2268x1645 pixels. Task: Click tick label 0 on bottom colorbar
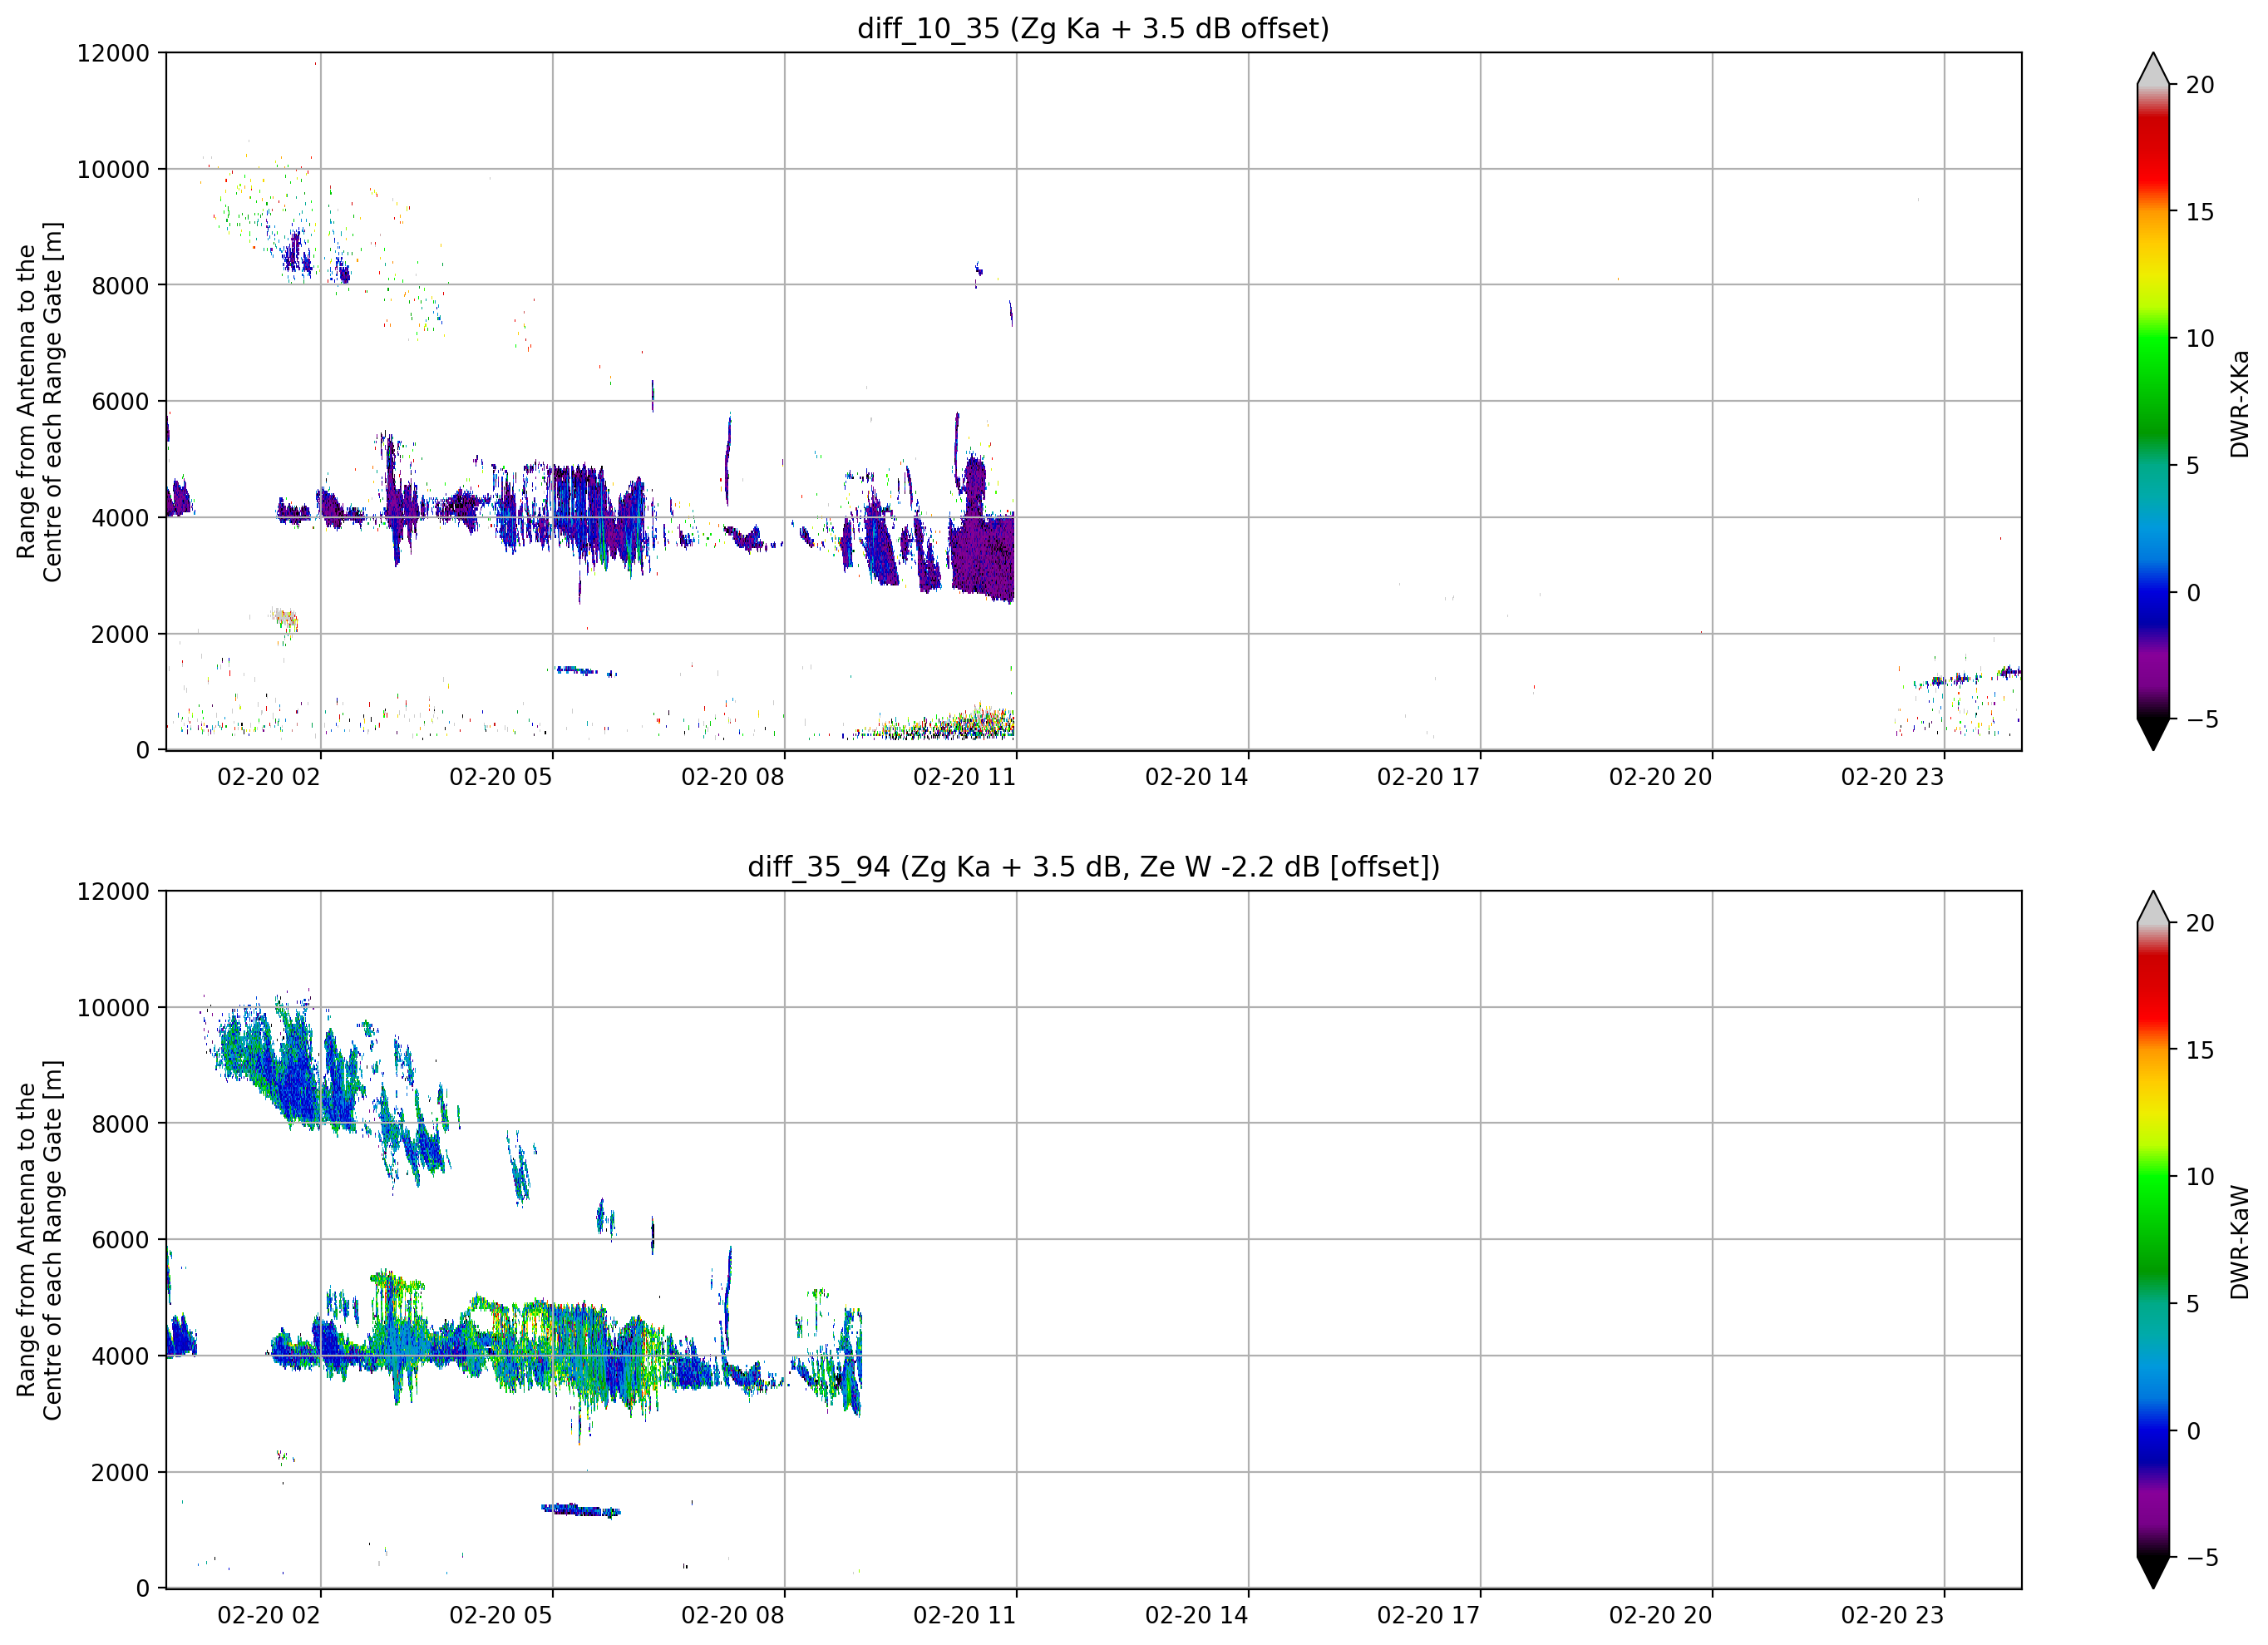pos(2193,1431)
